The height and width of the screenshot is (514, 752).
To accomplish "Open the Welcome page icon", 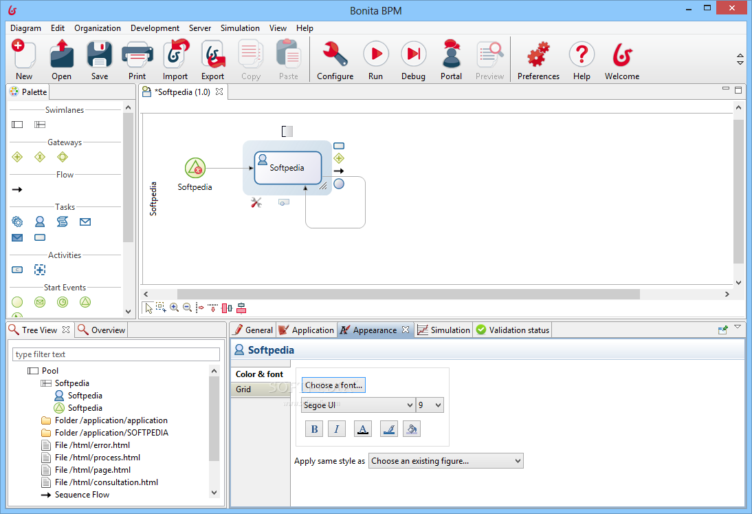I will [622, 61].
